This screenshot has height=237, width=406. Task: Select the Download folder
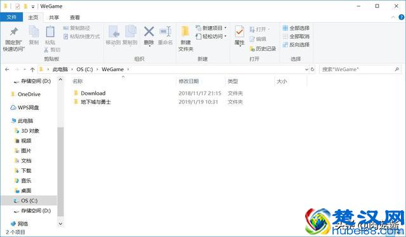point(93,93)
